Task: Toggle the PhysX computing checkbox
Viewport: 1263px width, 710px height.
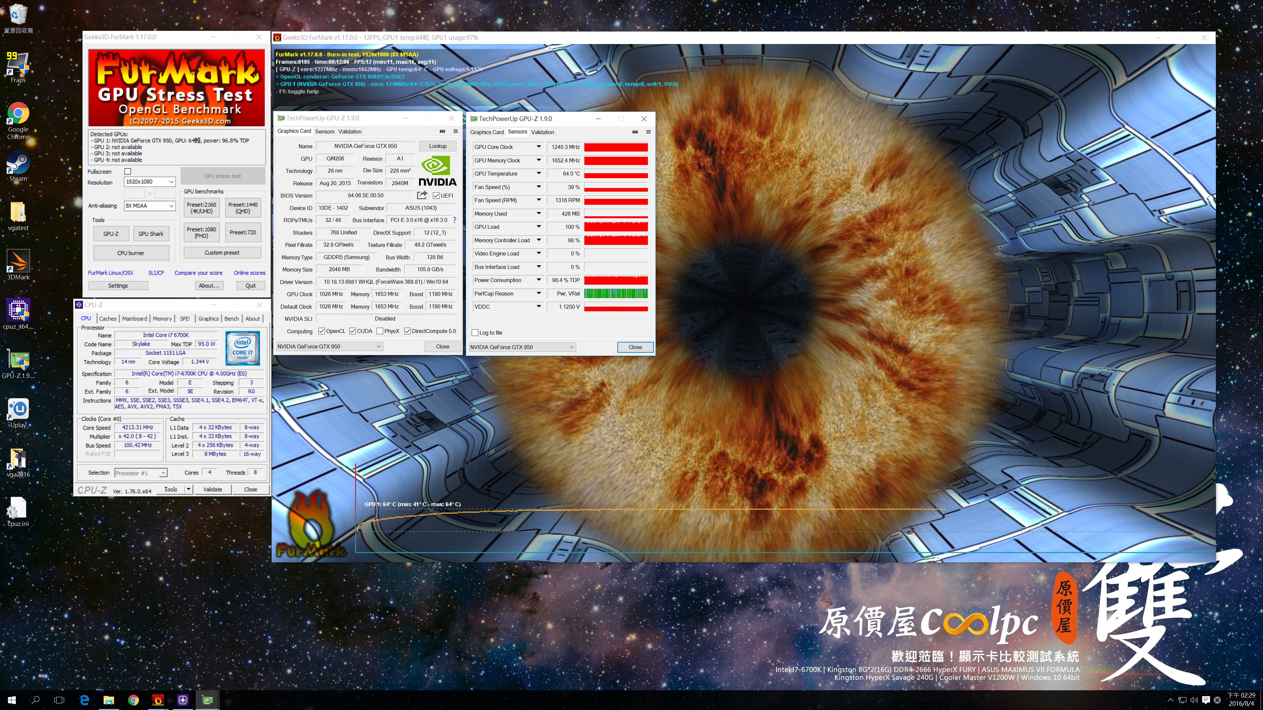Action: [380, 331]
